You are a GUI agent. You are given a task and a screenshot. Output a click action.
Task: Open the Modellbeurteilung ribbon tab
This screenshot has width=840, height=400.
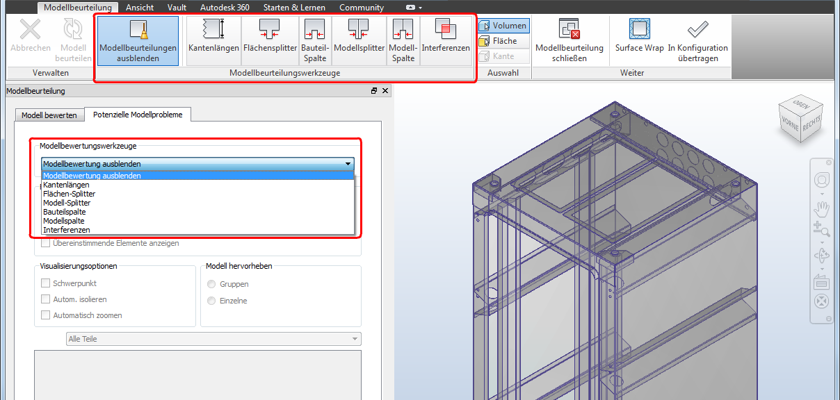click(x=77, y=8)
